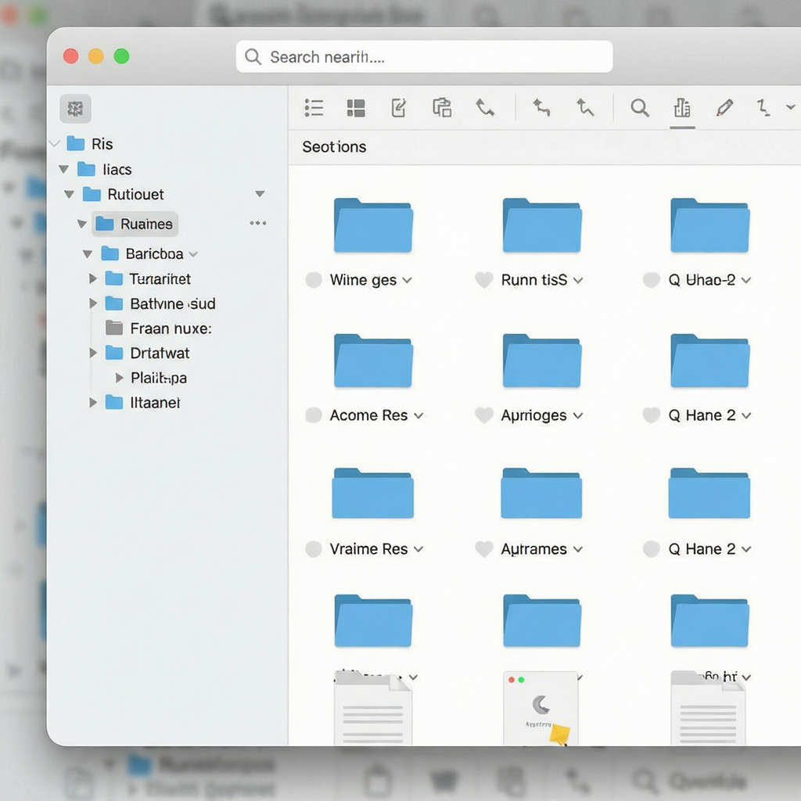Image resolution: width=801 pixels, height=801 pixels.
Task: Open the Vraime Res folder
Action: (x=373, y=494)
